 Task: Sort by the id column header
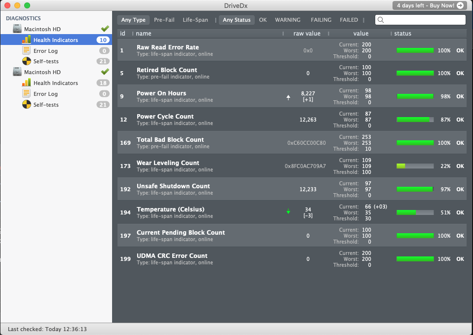click(x=123, y=34)
